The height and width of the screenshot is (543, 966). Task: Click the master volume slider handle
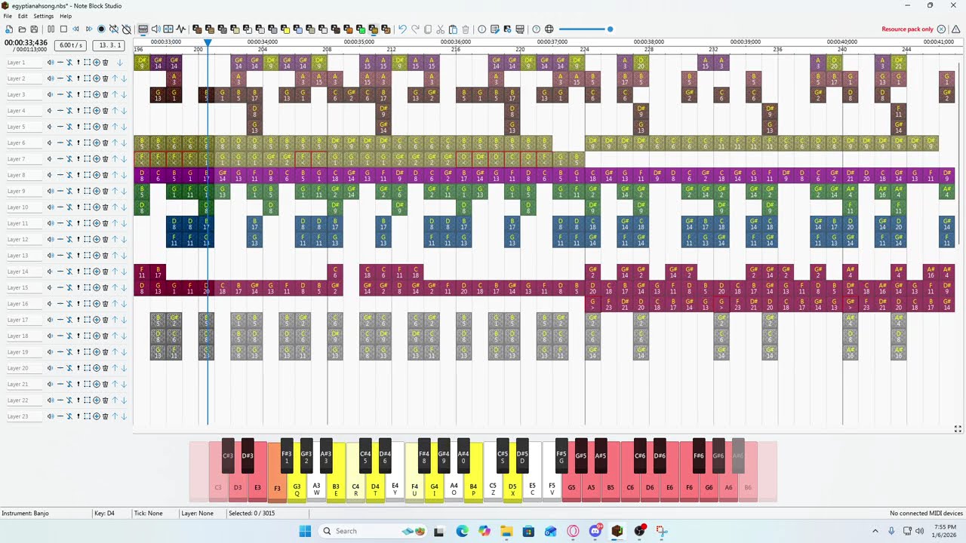click(x=610, y=29)
